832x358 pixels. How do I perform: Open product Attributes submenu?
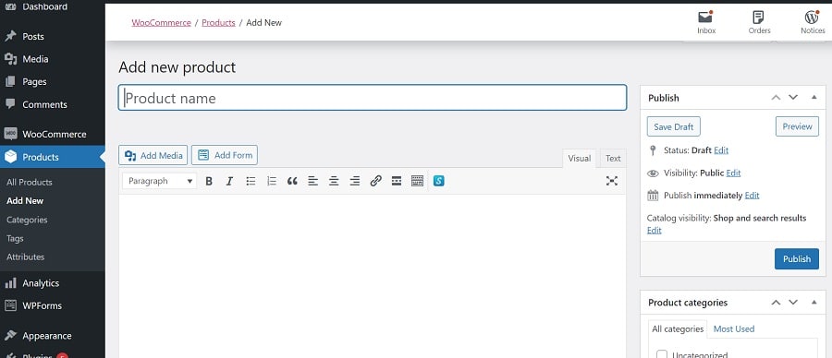coord(26,257)
